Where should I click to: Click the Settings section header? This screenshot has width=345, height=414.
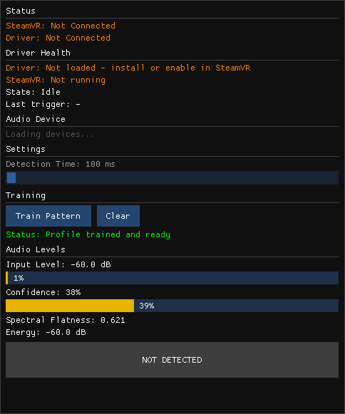pos(26,149)
